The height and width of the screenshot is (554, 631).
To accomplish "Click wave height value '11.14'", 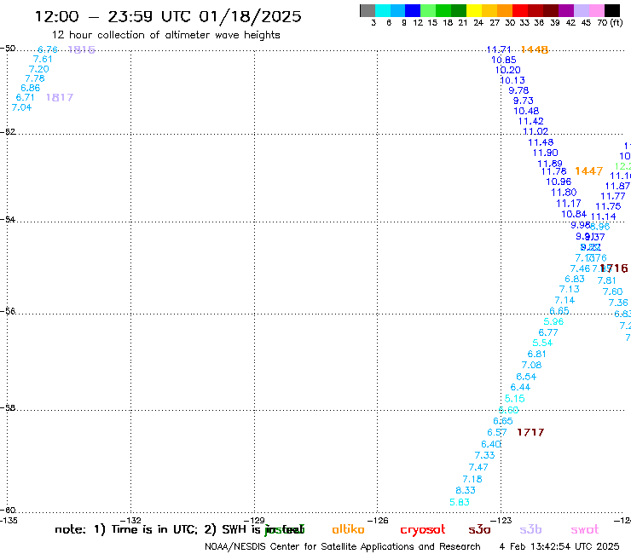I will click(x=603, y=216).
